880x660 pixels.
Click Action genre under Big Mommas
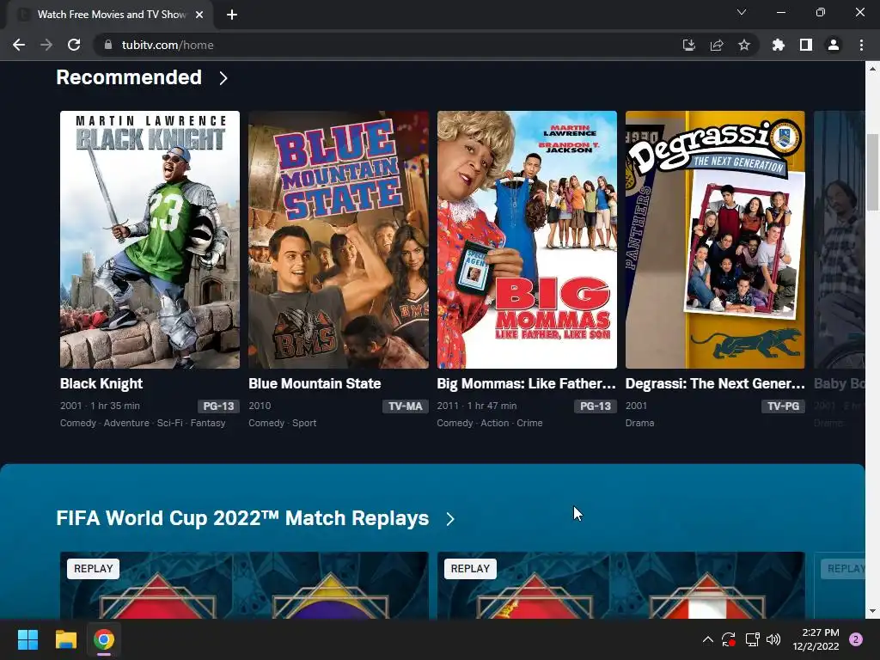pyautogui.click(x=494, y=423)
